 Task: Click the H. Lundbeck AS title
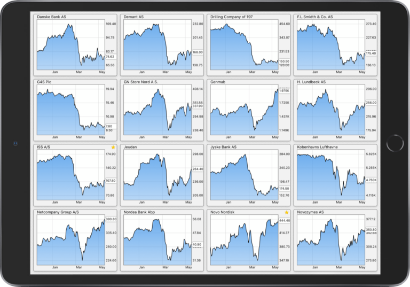coord(311,82)
